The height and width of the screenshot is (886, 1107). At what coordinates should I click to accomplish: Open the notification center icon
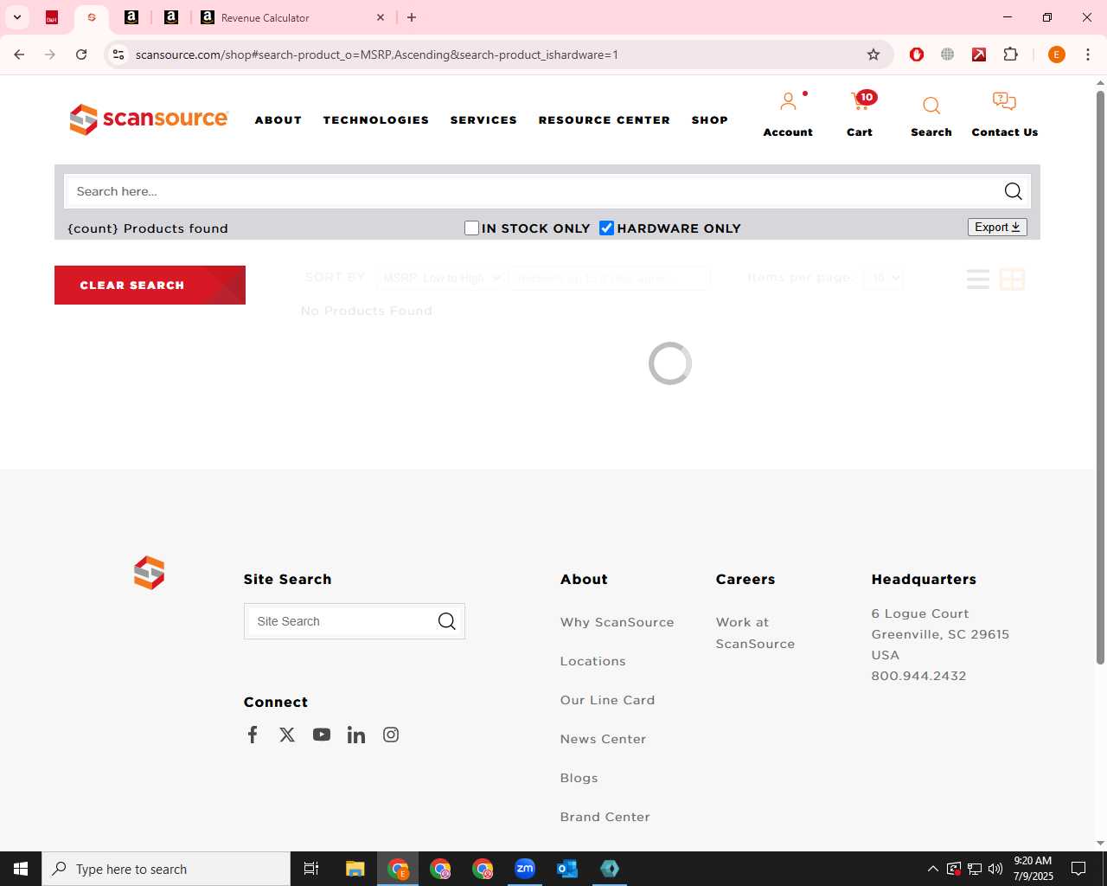pos(1078,869)
